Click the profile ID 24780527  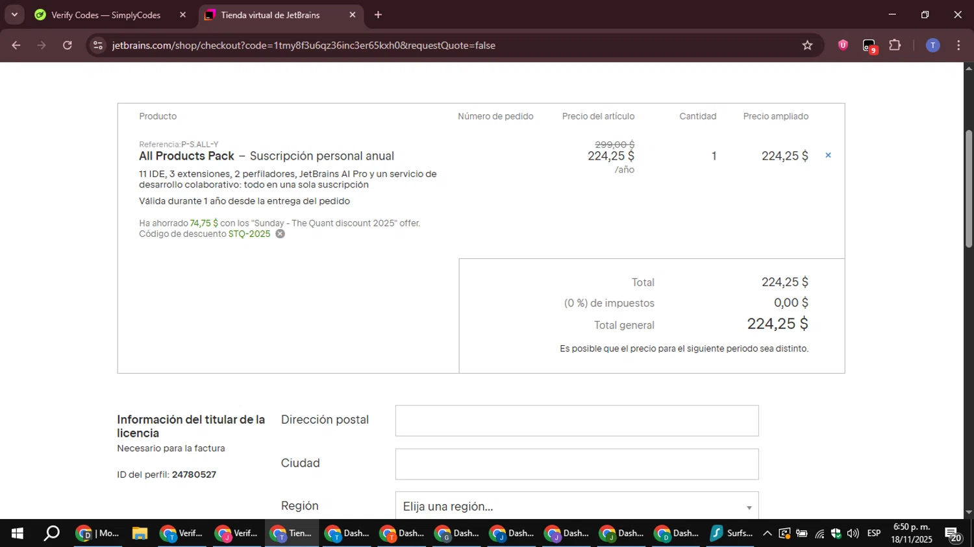pos(194,474)
